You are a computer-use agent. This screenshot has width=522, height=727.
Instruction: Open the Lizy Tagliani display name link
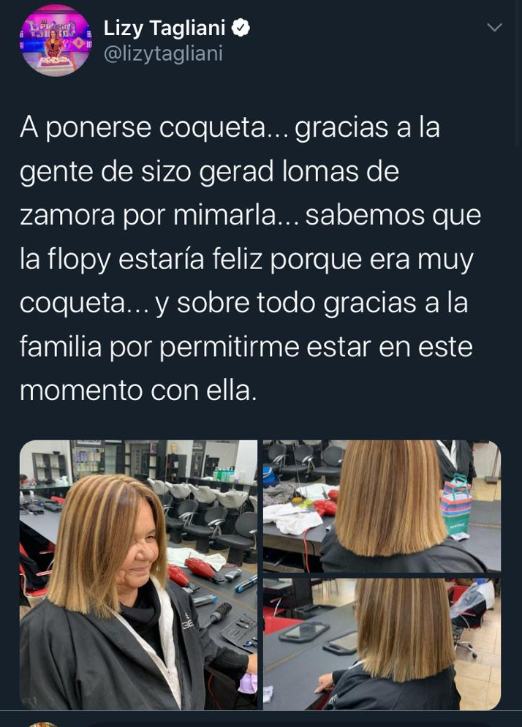tap(164, 28)
